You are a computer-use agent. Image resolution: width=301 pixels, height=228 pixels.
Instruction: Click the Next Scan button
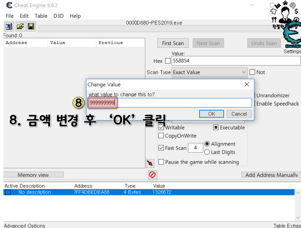[x=208, y=43]
